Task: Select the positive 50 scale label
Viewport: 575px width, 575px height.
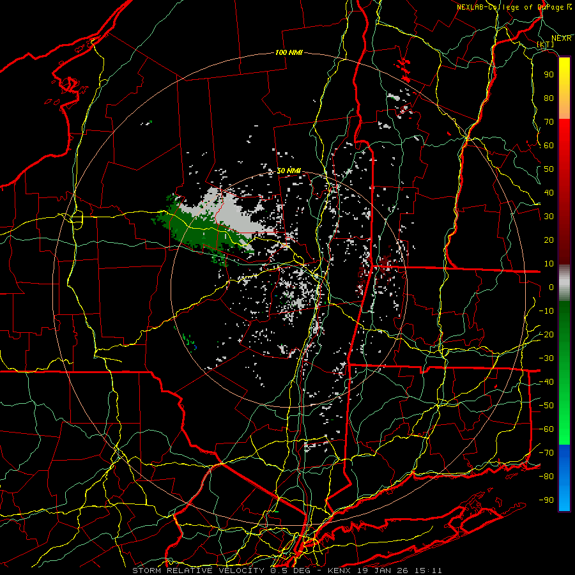Action: 549,169
